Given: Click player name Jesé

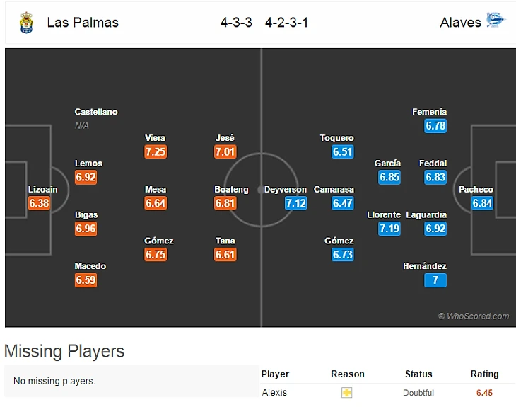Looking at the screenshot, I should coord(225,138).
